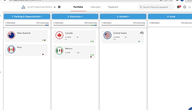Open the Mexico market card

coord(75,52)
